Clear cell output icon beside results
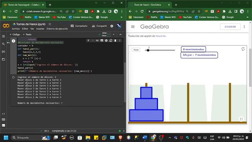The height and width of the screenshot is (142, 252). click(13, 77)
